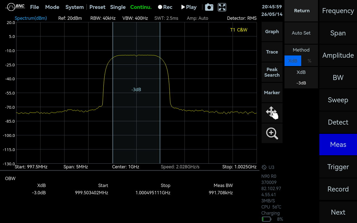Click the Center: 1GHz label
Viewport: 357px width, 223px height.
(126, 167)
